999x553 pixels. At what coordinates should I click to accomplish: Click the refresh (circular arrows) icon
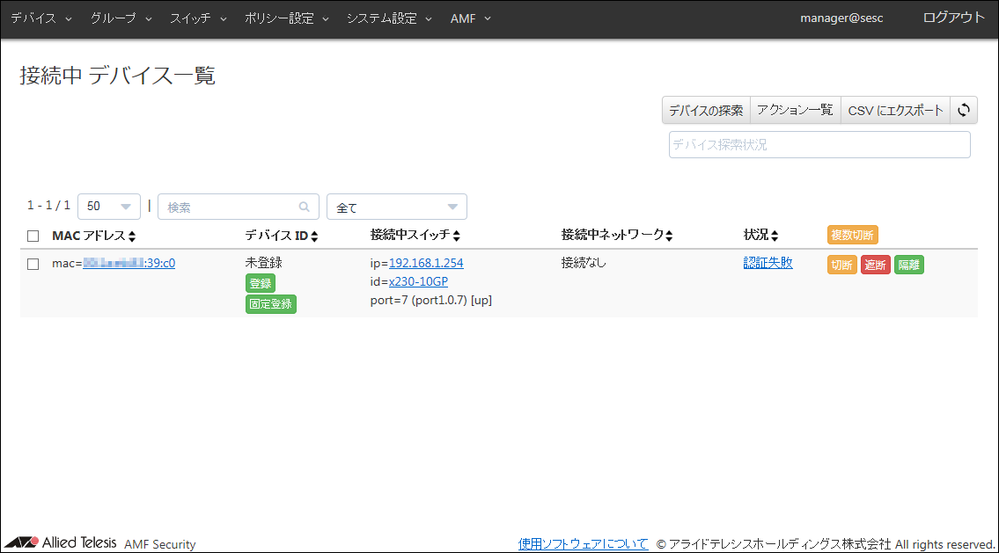click(964, 110)
